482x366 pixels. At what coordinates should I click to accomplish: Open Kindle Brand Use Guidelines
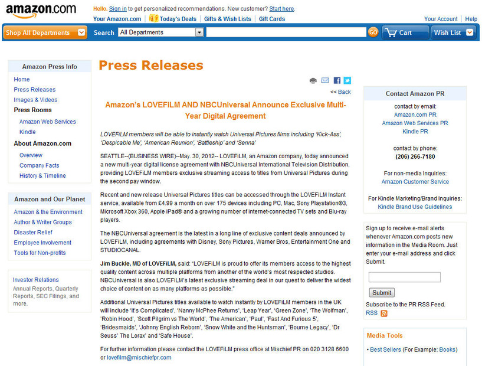415,207
